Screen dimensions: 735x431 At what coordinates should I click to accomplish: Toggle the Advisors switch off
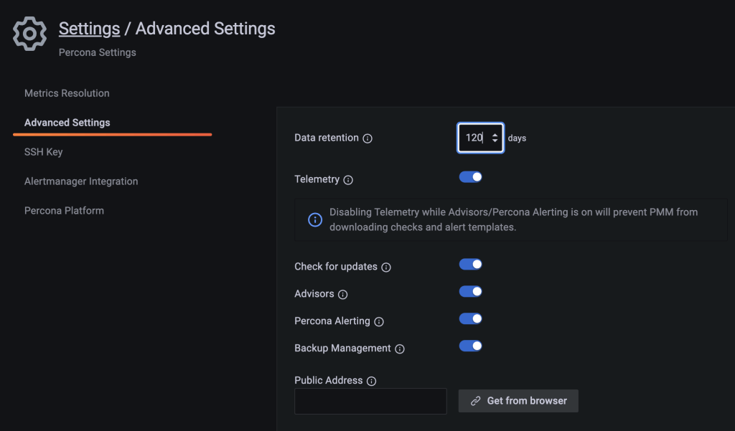coord(471,292)
